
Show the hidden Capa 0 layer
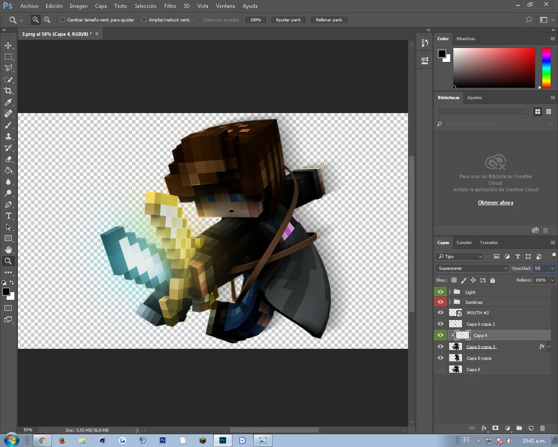(x=440, y=369)
